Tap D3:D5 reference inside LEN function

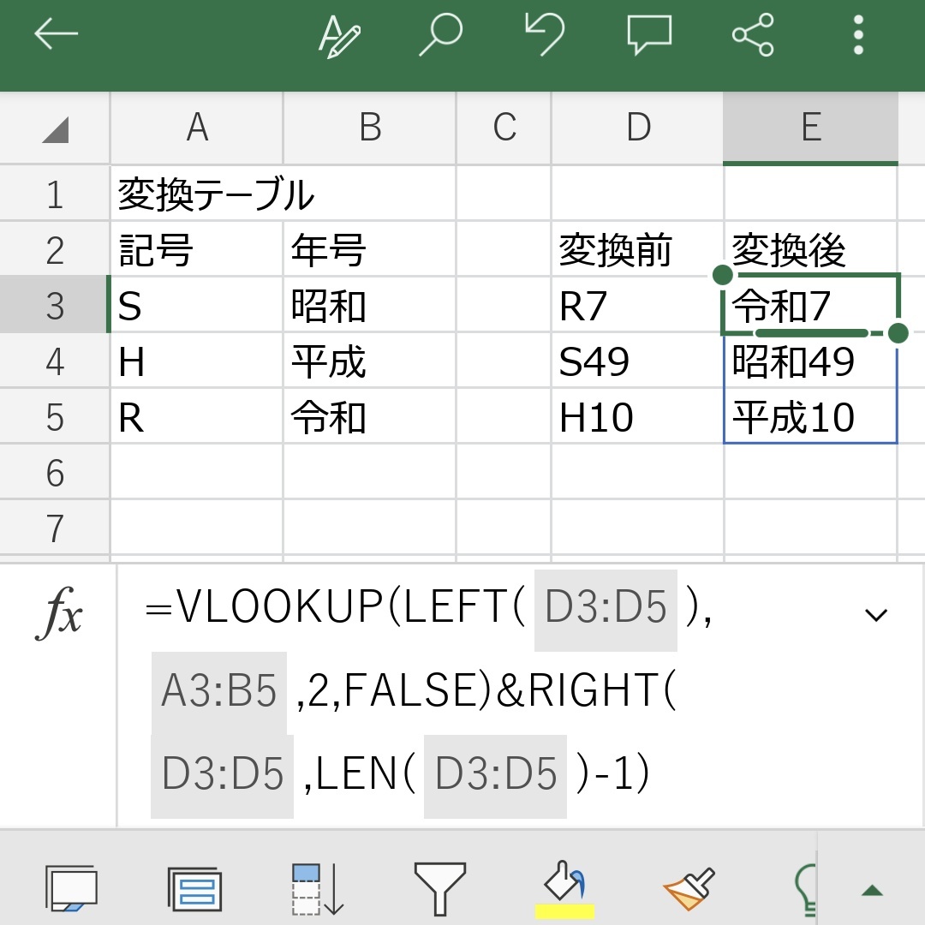pyautogui.click(x=496, y=775)
